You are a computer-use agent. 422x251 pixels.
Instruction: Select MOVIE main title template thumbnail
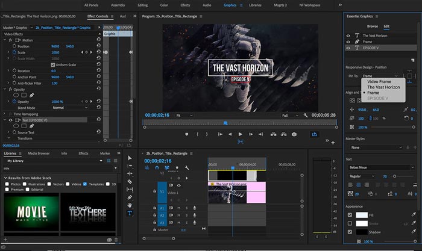[x=31, y=212]
